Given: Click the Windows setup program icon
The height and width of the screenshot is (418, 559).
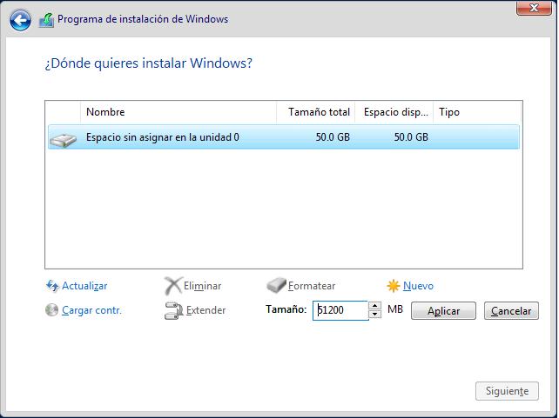Looking at the screenshot, I should coord(46,20).
